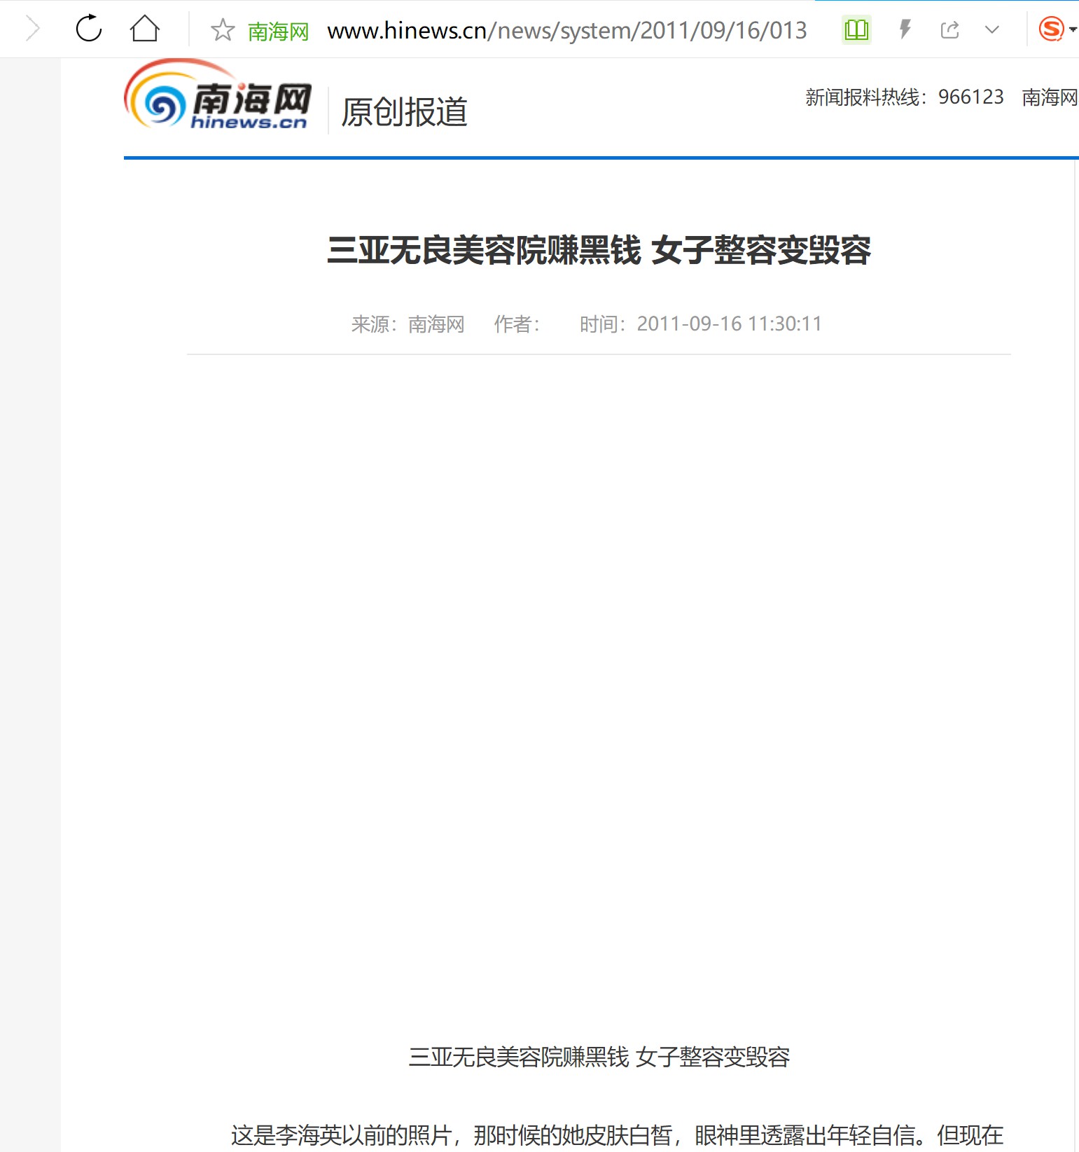Focus the URL address field
Screen dimensions: 1079x1152
pyautogui.click(x=566, y=30)
